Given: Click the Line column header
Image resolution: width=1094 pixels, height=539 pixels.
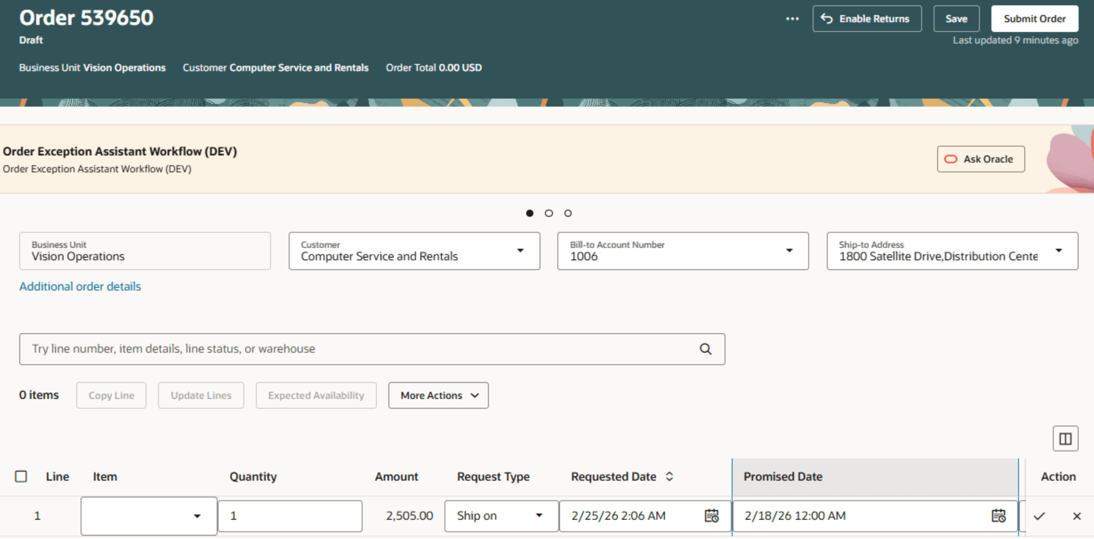Looking at the screenshot, I should pyautogui.click(x=58, y=477).
